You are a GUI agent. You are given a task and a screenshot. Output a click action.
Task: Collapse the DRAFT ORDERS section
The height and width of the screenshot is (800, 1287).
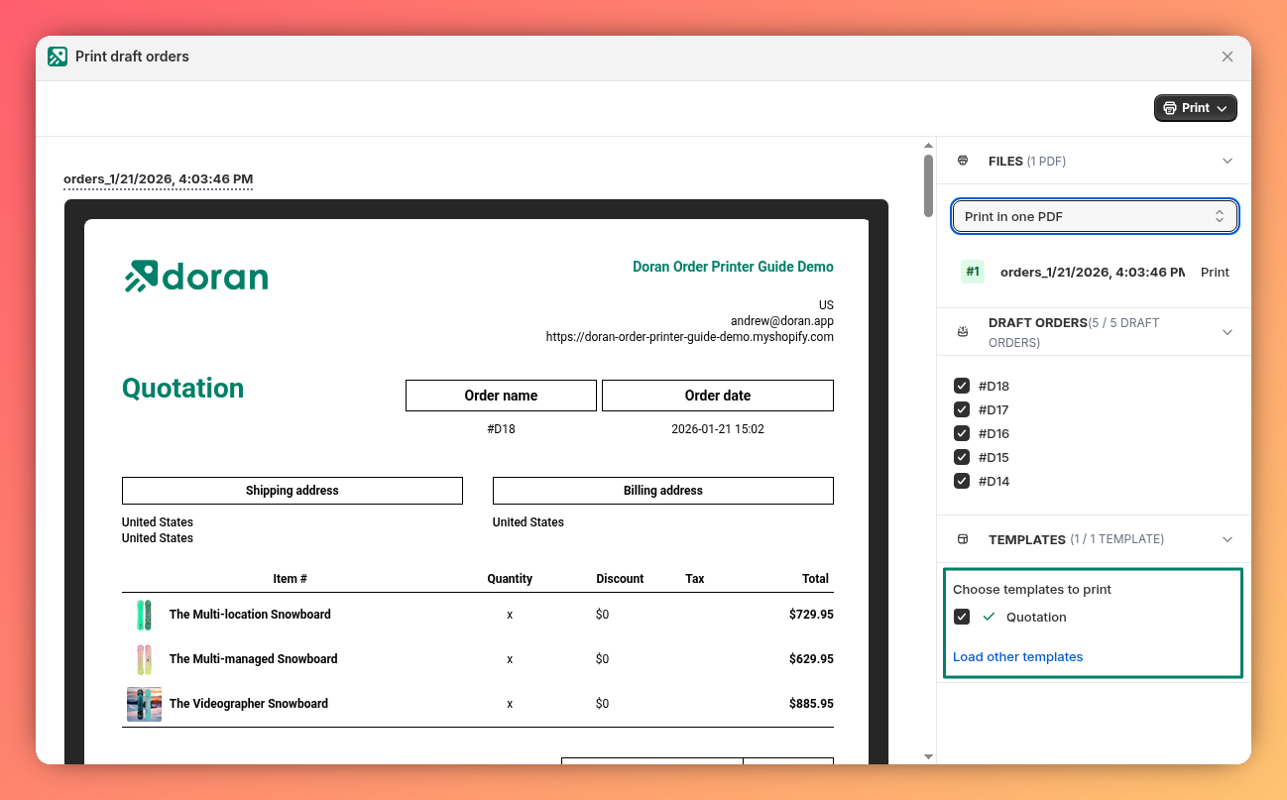(x=1228, y=331)
